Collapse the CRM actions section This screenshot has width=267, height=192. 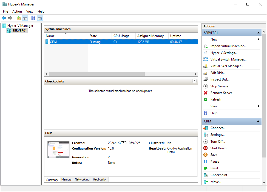point(258,121)
